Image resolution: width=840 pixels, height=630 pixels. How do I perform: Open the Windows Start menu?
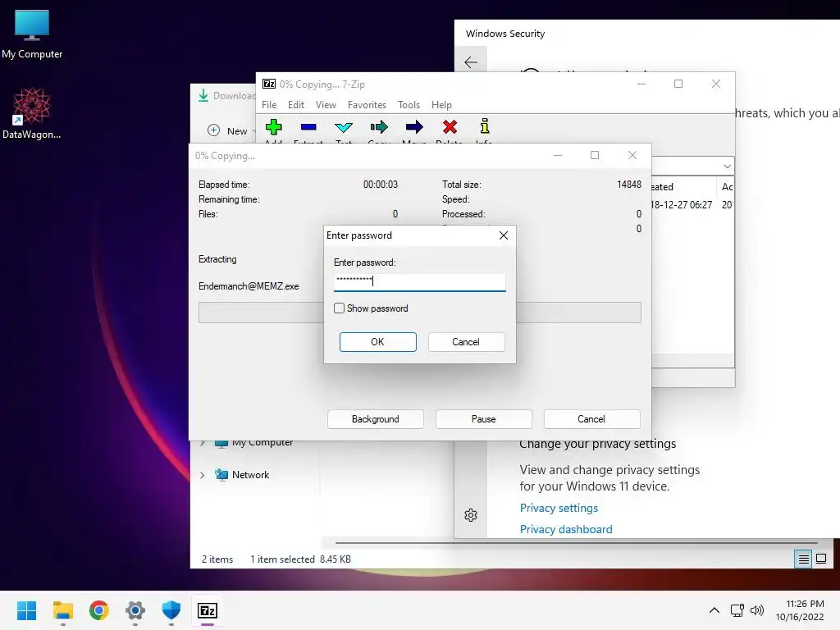[x=27, y=610]
